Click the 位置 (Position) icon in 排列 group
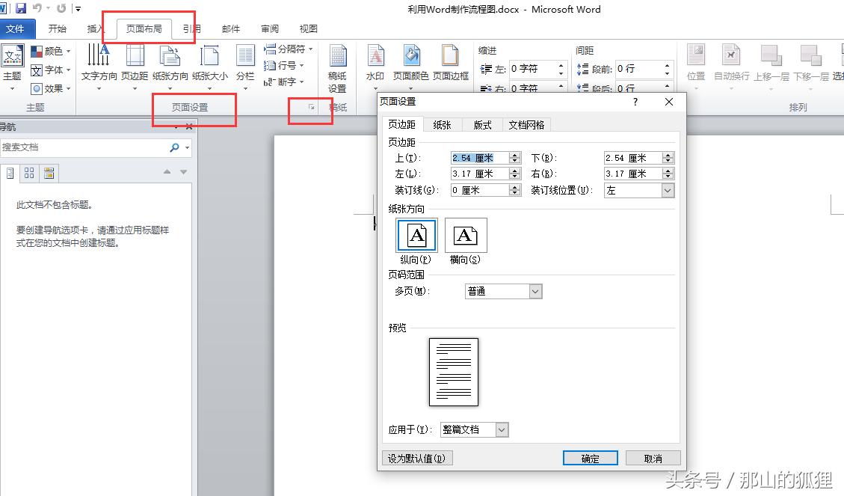This screenshot has height=496, width=844. click(695, 65)
